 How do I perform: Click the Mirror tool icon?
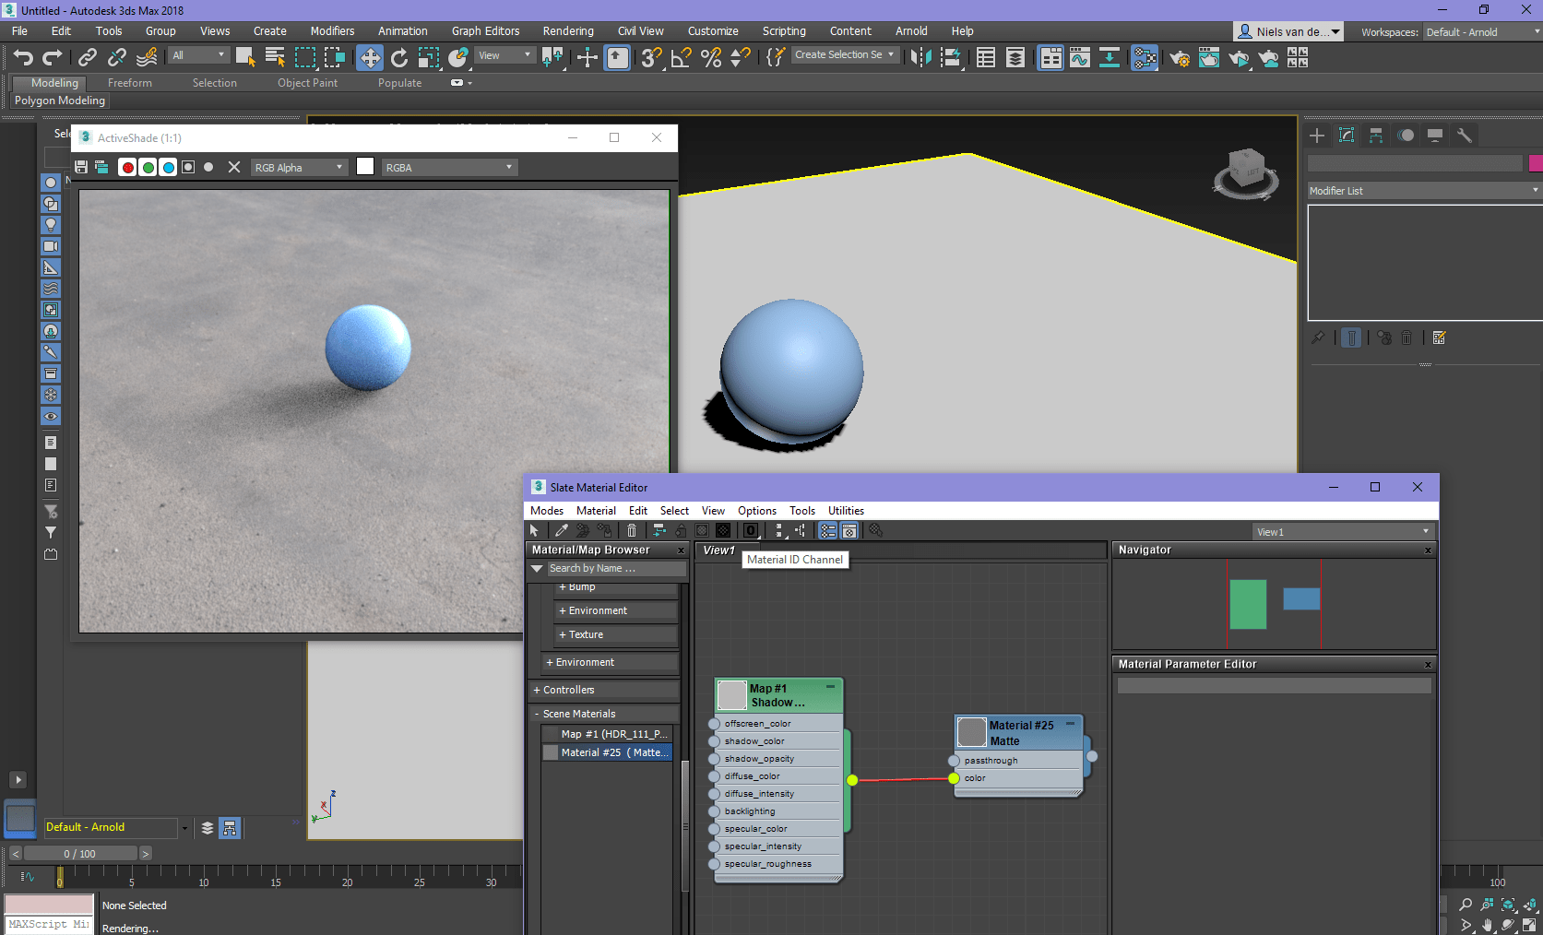(920, 57)
